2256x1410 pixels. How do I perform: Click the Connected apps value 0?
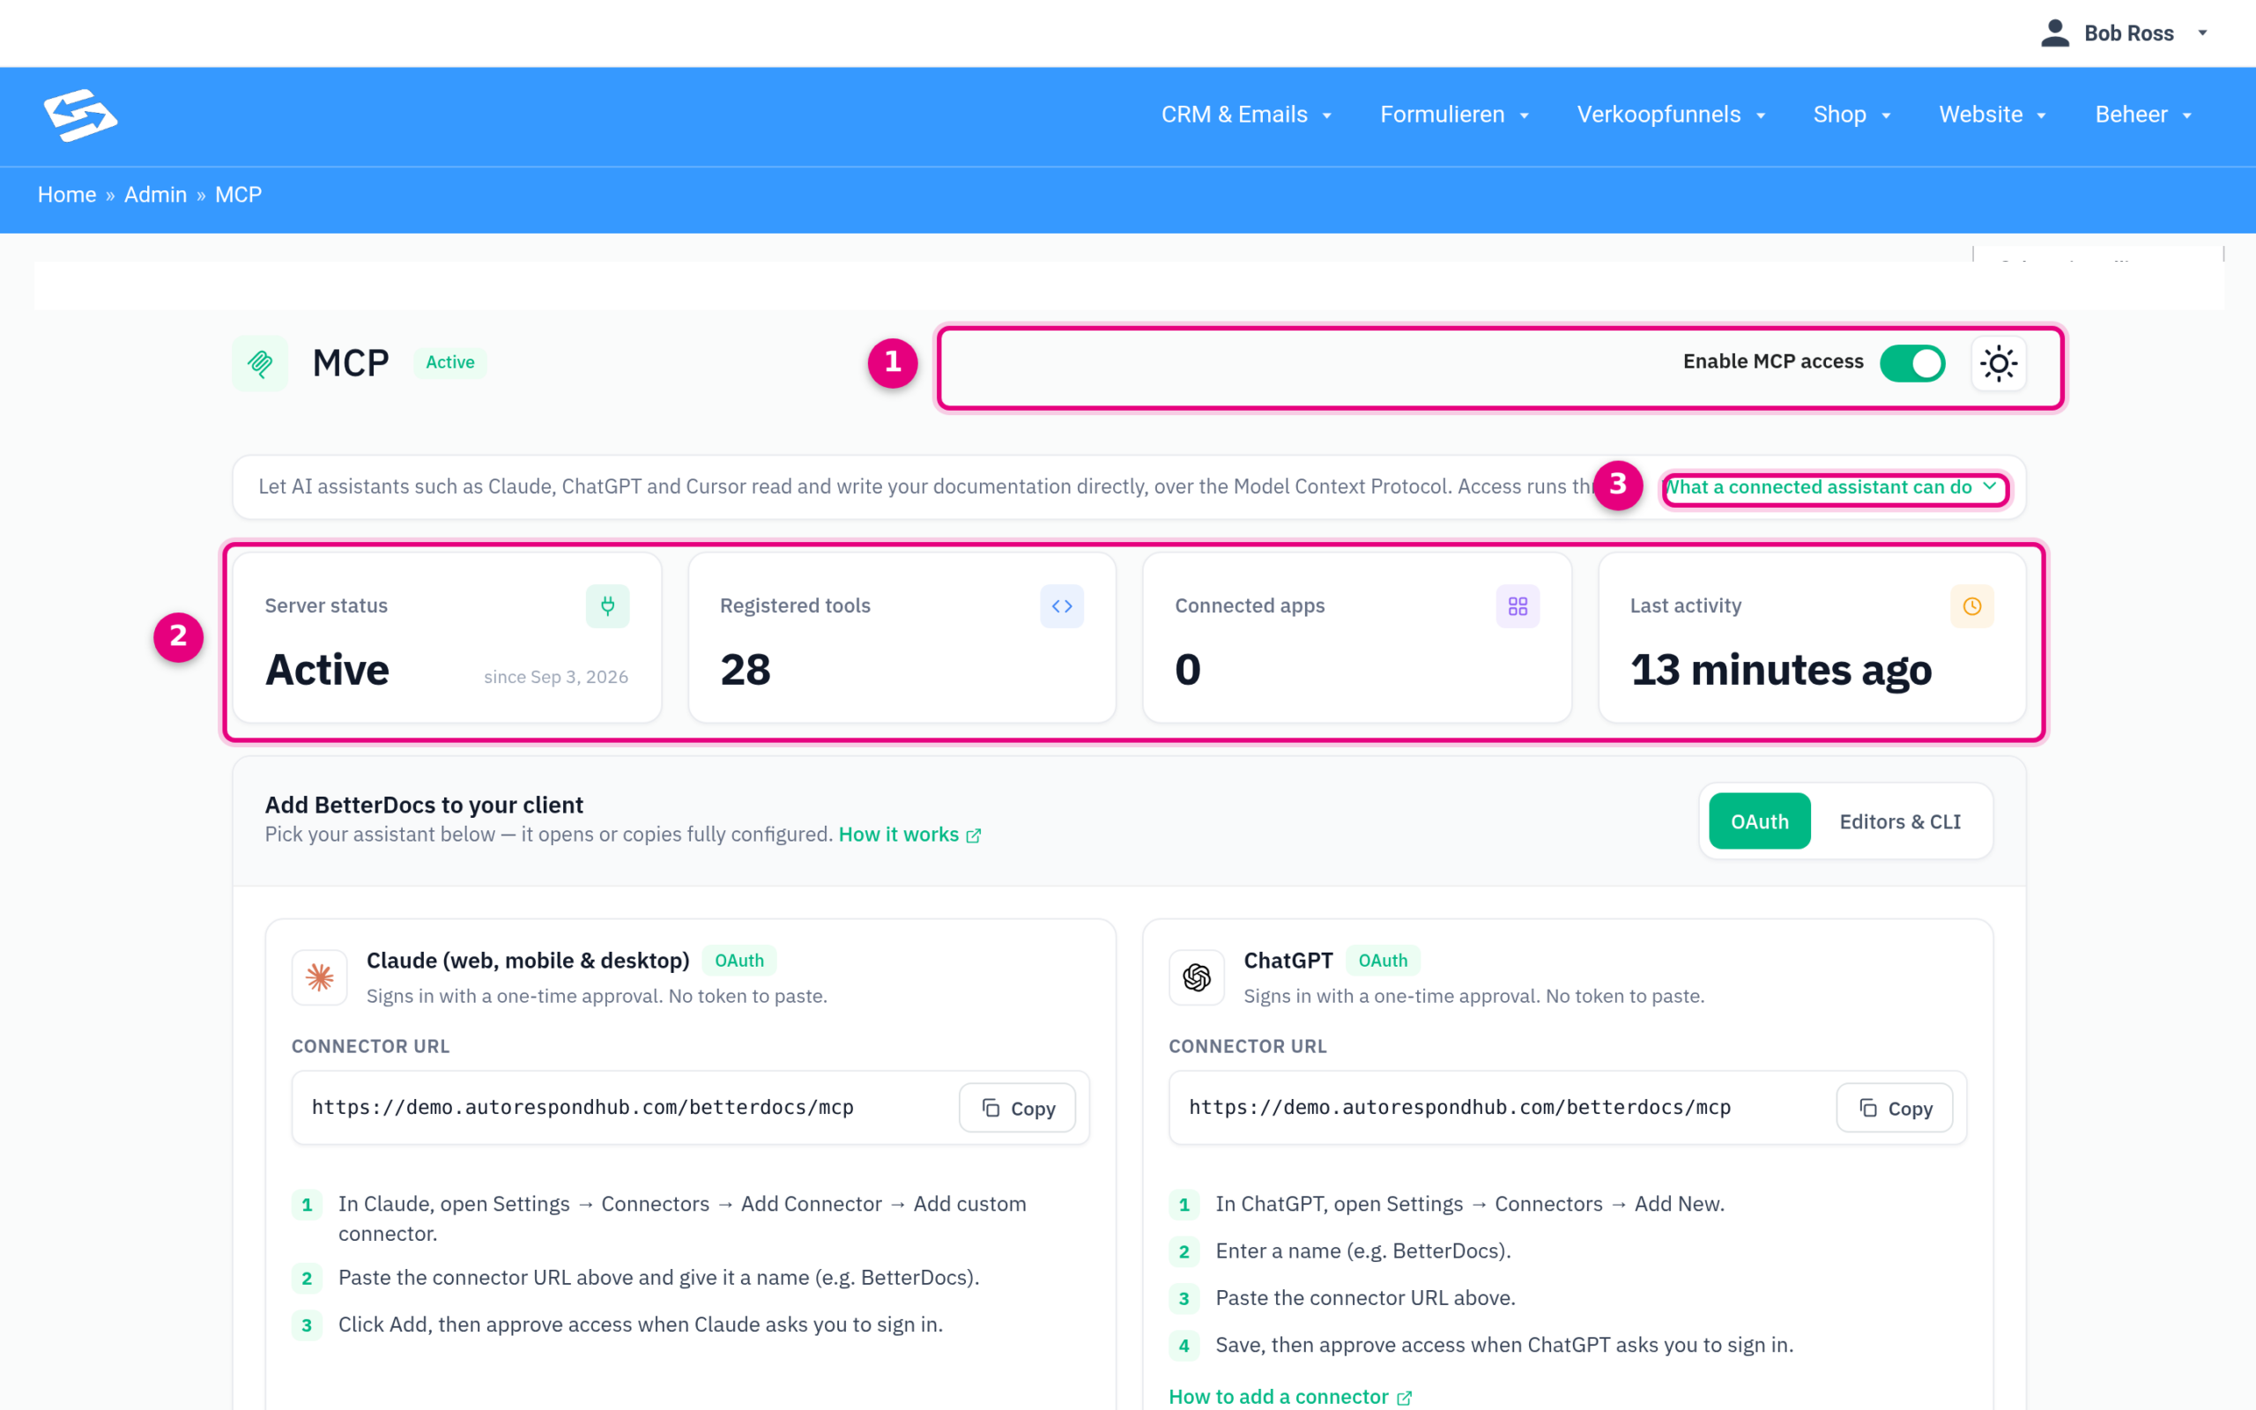coord(1188,670)
